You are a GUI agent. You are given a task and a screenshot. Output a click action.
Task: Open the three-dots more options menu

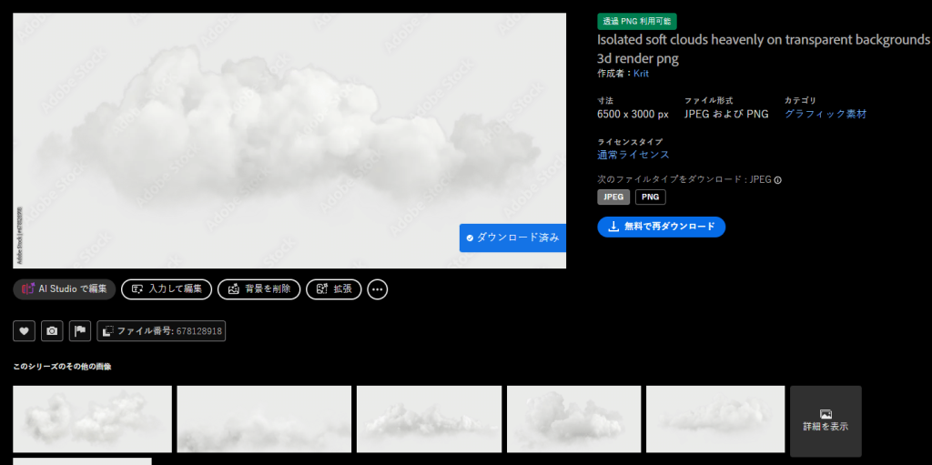point(378,289)
